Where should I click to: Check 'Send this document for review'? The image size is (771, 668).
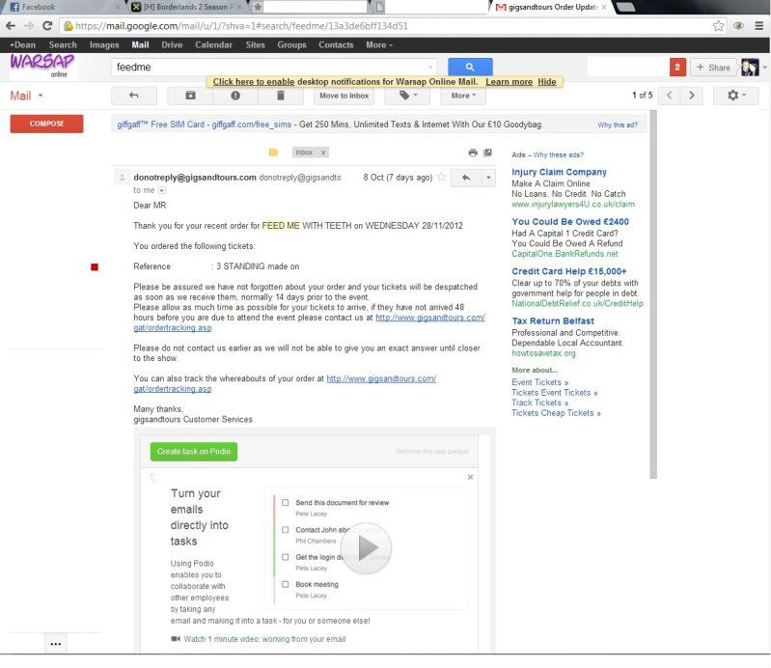click(x=286, y=503)
